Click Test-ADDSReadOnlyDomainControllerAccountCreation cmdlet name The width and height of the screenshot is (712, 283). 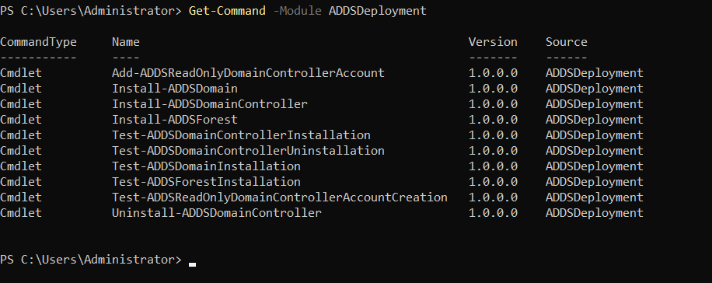[280, 197]
